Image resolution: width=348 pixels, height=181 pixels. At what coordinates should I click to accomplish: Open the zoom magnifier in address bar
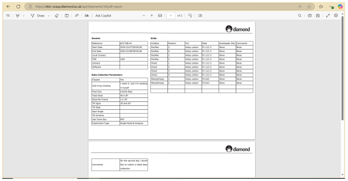click(300, 7)
